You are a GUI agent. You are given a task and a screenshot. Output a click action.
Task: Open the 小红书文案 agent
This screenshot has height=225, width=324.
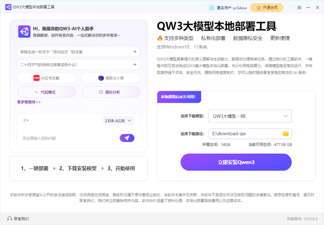click(x=47, y=78)
